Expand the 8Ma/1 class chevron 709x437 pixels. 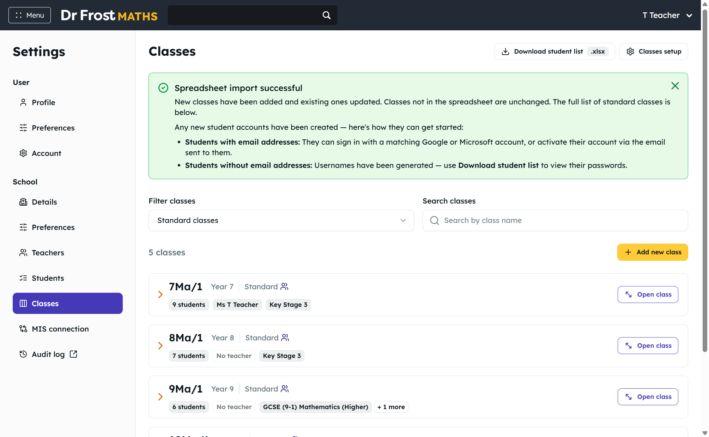tap(160, 346)
